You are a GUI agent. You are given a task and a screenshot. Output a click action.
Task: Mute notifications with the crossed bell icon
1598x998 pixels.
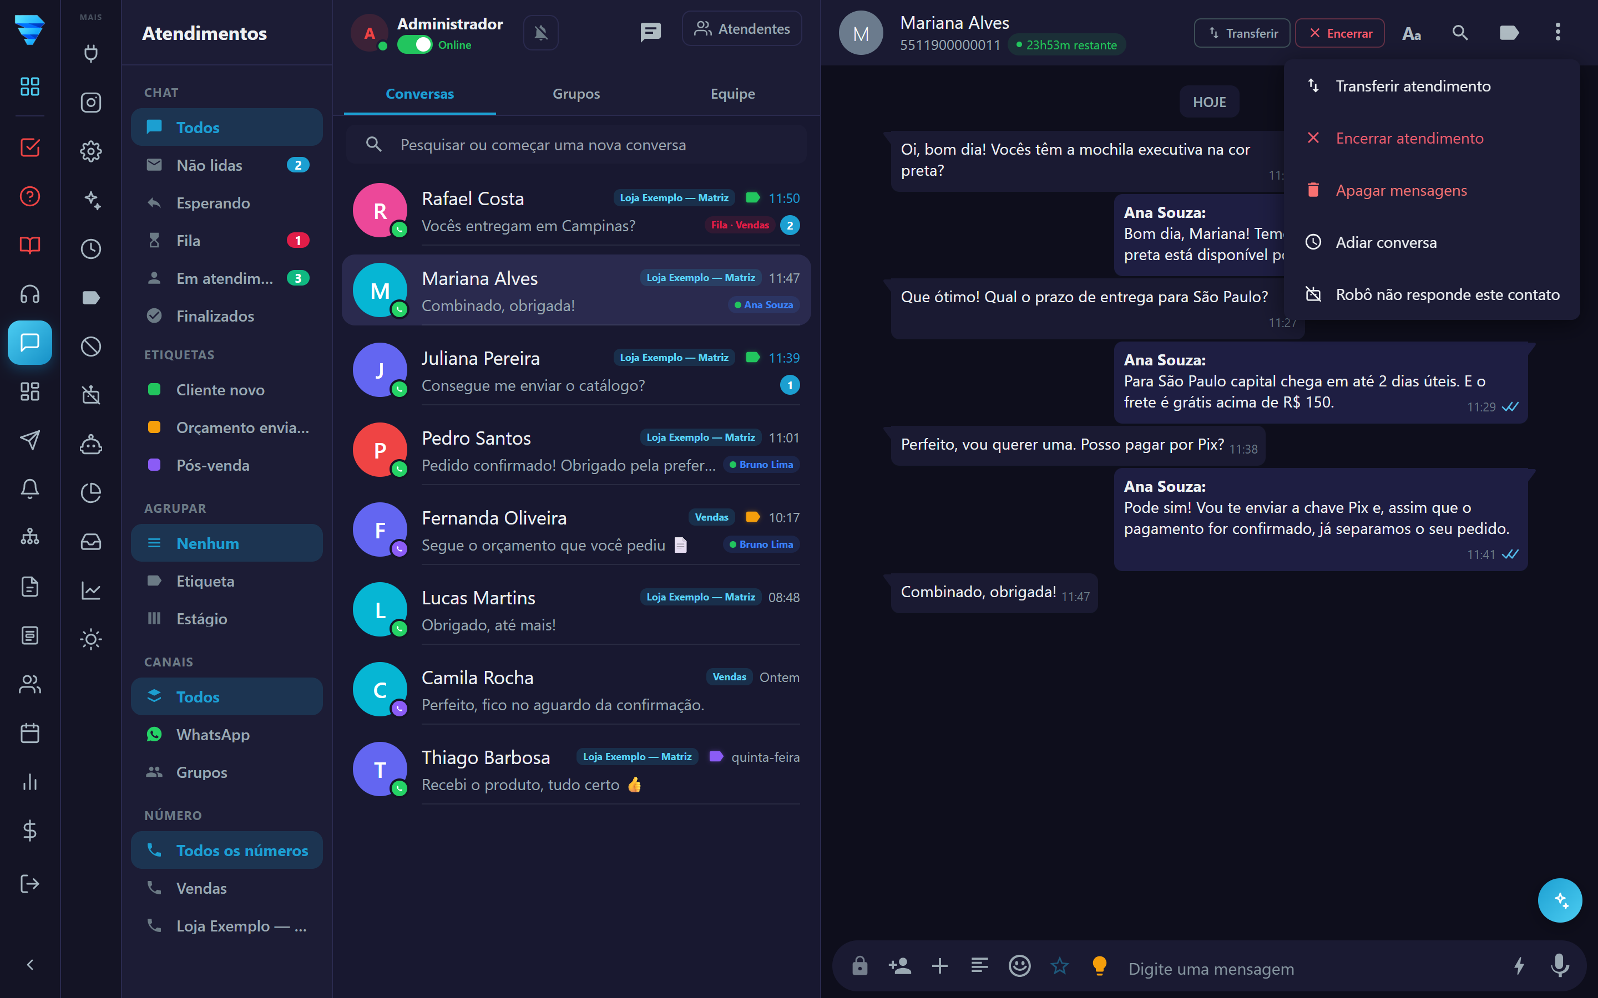(x=541, y=33)
